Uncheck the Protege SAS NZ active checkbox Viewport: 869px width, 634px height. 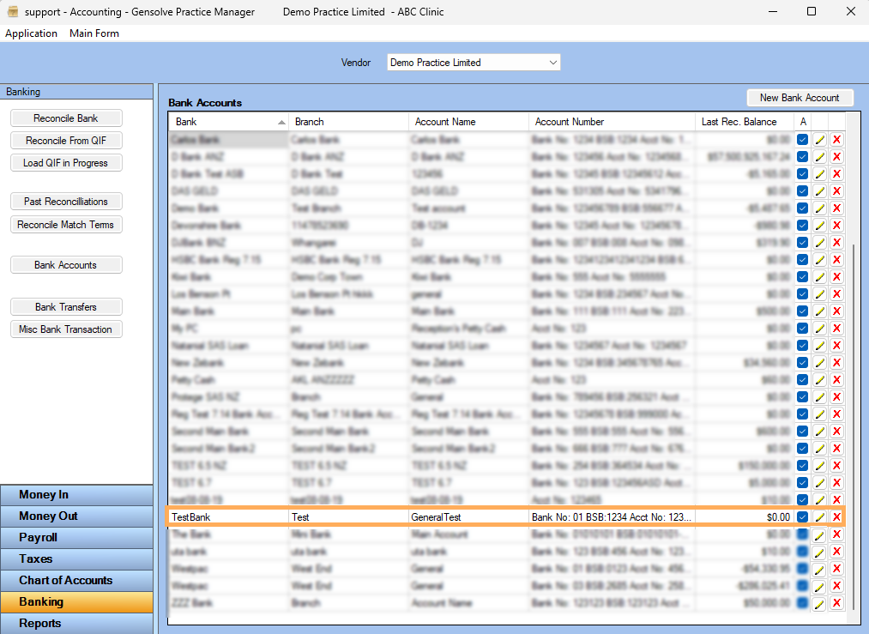[x=802, y=397]
